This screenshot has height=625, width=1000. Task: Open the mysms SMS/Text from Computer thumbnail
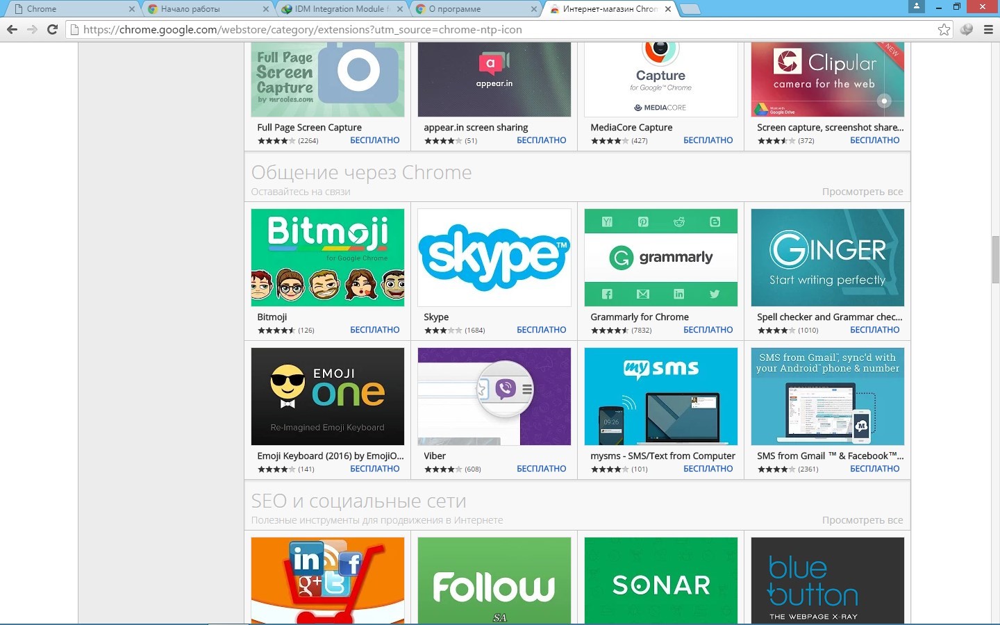coord(660,397)
